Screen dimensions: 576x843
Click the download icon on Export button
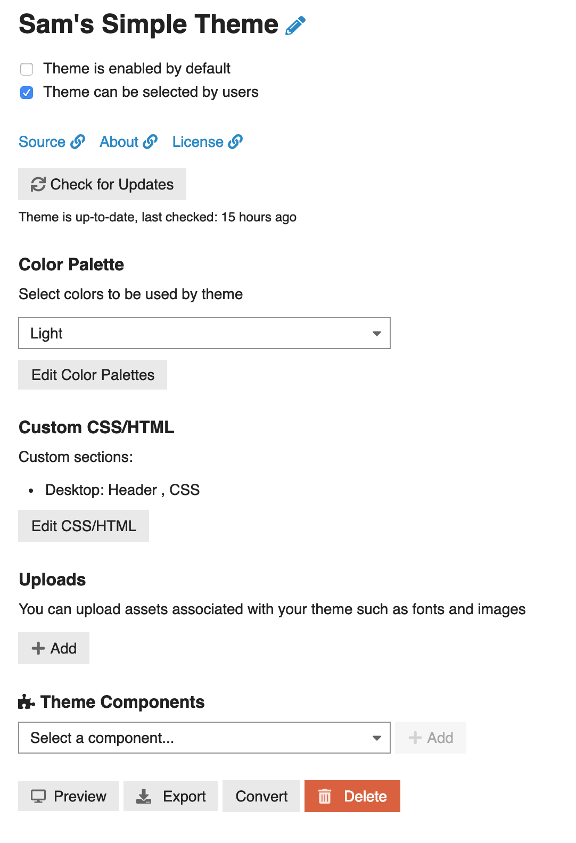coord(144,796)
